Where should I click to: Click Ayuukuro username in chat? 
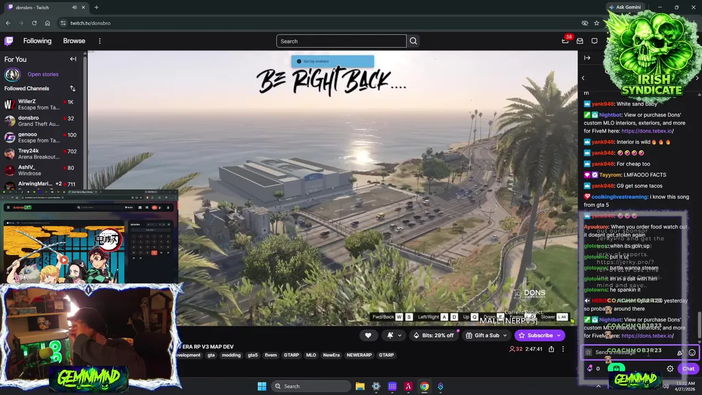click(x=596, y=227)
